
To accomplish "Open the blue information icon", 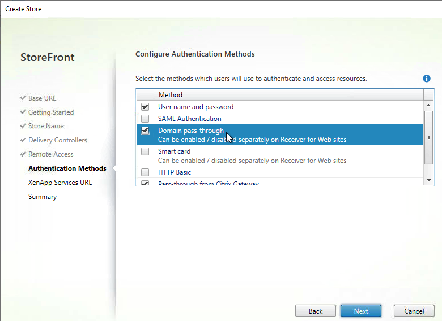I will 427,79.
